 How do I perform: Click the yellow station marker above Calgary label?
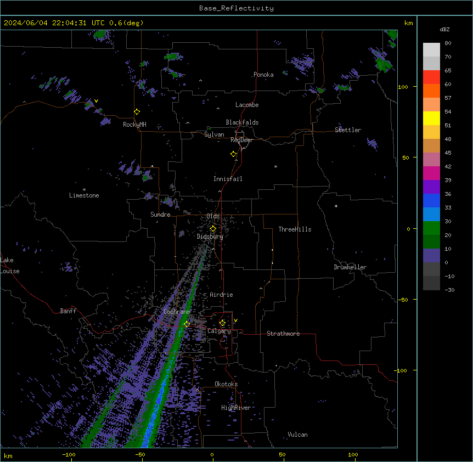[222, 323]
